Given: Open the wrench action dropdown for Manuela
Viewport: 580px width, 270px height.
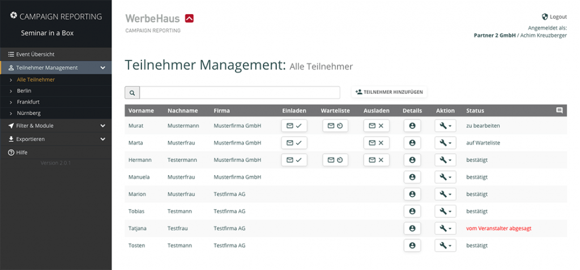Looking at the screenshot, I should tap(445, 177).
